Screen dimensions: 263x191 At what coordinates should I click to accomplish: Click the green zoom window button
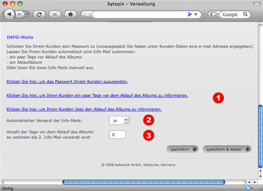(x=20, y=4)
